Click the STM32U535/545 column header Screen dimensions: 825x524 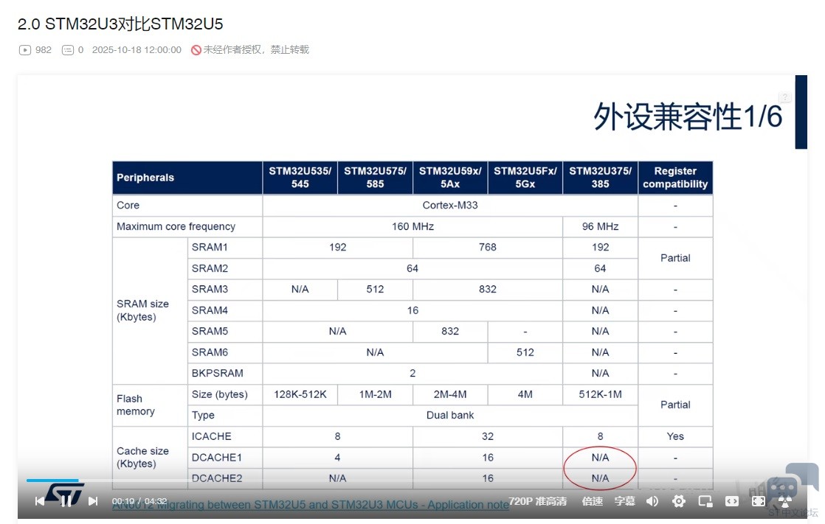pos(300,178)
